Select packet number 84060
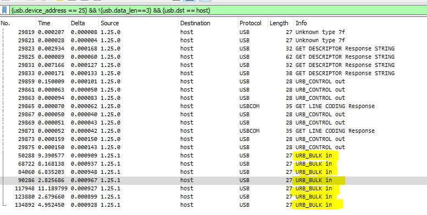 (x=213, y=172)
